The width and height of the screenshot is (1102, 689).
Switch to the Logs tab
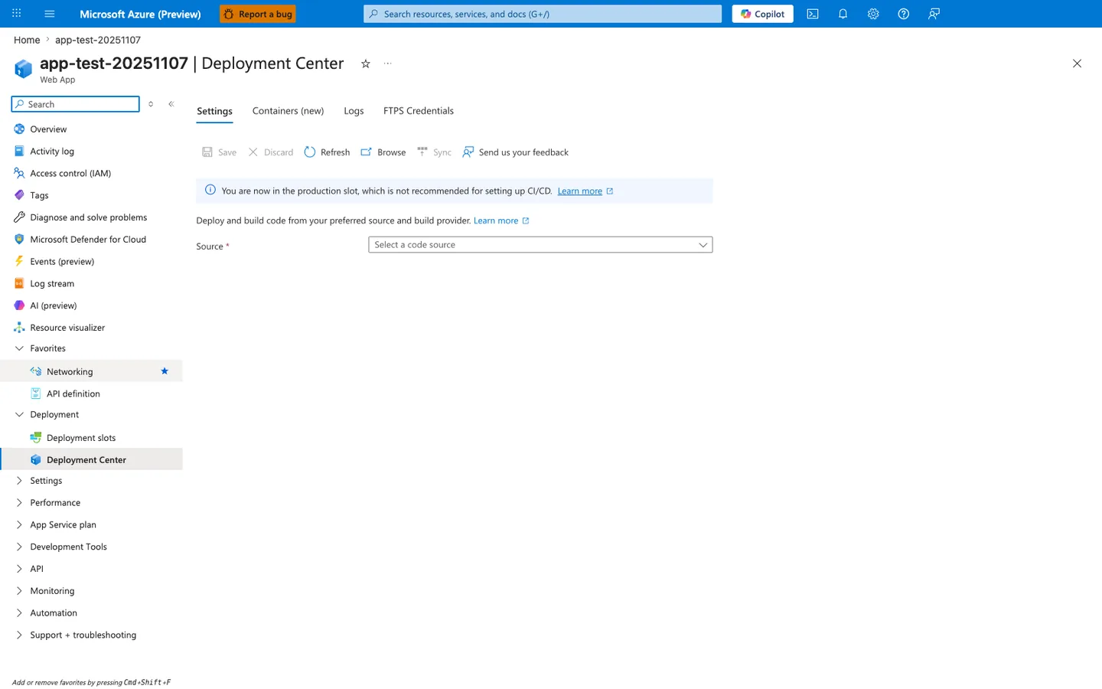coord(354,111)
